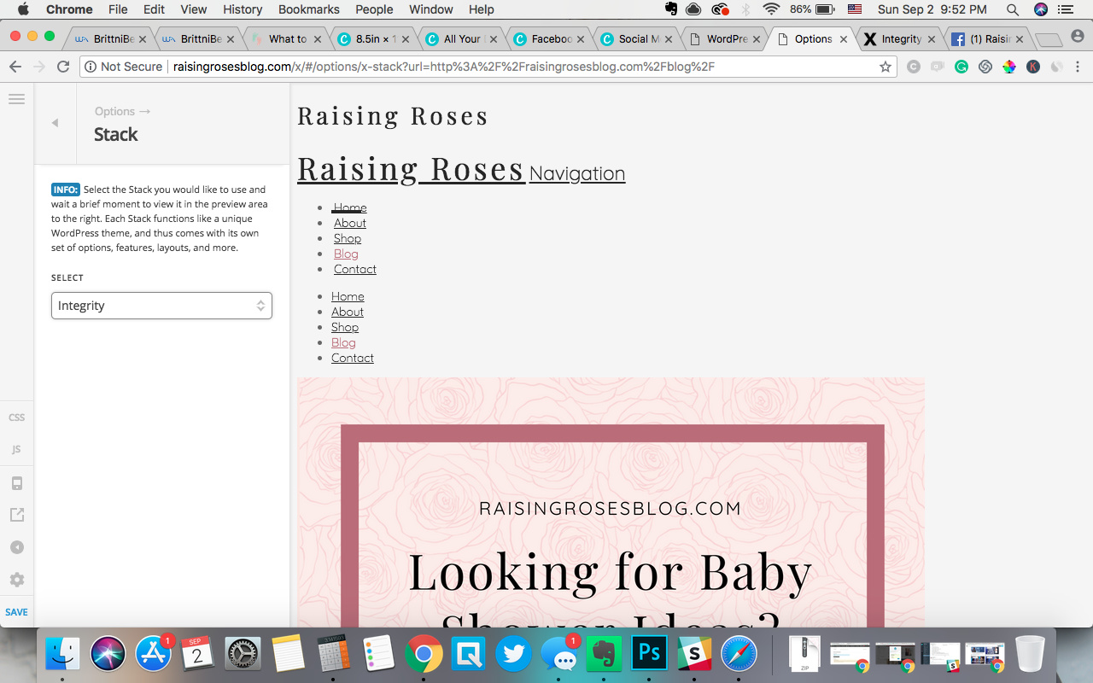Open the CSS editor in sidebar
The height and width of the screenshot is (683, 1093).
click(x=16, y=417)
